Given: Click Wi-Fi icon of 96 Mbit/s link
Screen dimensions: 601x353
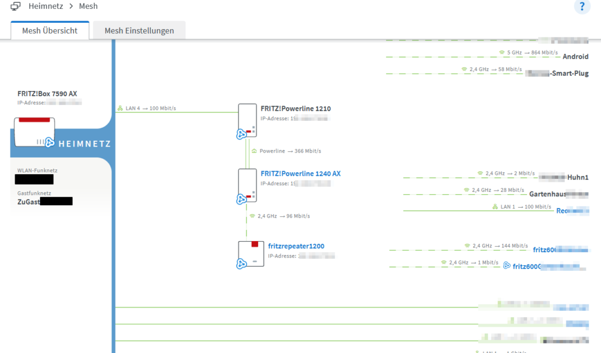Looking at the screenshot, I should pyautogui.click(x=252, y=216).
